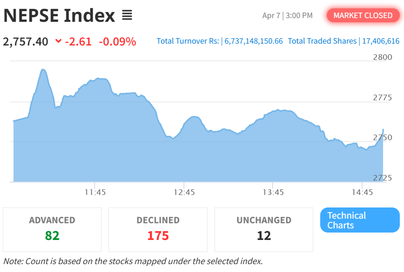Image resolution: width=404 pixels, height=272 pixels.
Task: Click the Apr 7 3:00 PM timestamp
Action: (x=287, y=15)
